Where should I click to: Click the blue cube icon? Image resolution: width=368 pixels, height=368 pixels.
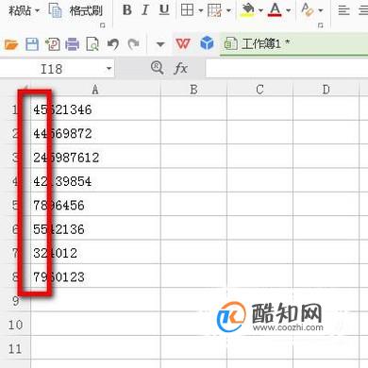[x=207, y=43]
